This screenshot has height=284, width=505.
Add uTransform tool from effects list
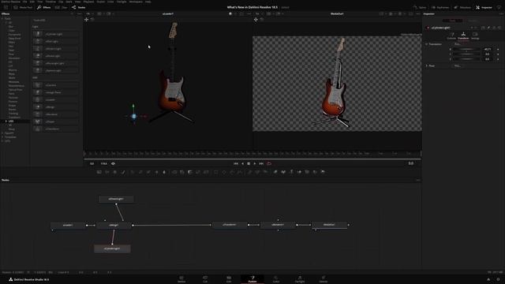coord(56,129)
